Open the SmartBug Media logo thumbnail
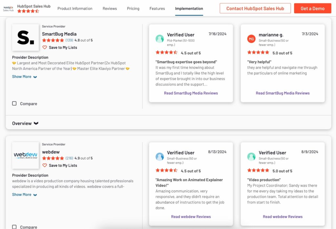 [x=26, y=37]
